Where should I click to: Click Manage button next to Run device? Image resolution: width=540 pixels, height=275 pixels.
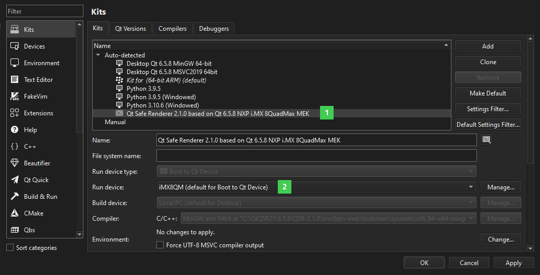pos(500,187)
